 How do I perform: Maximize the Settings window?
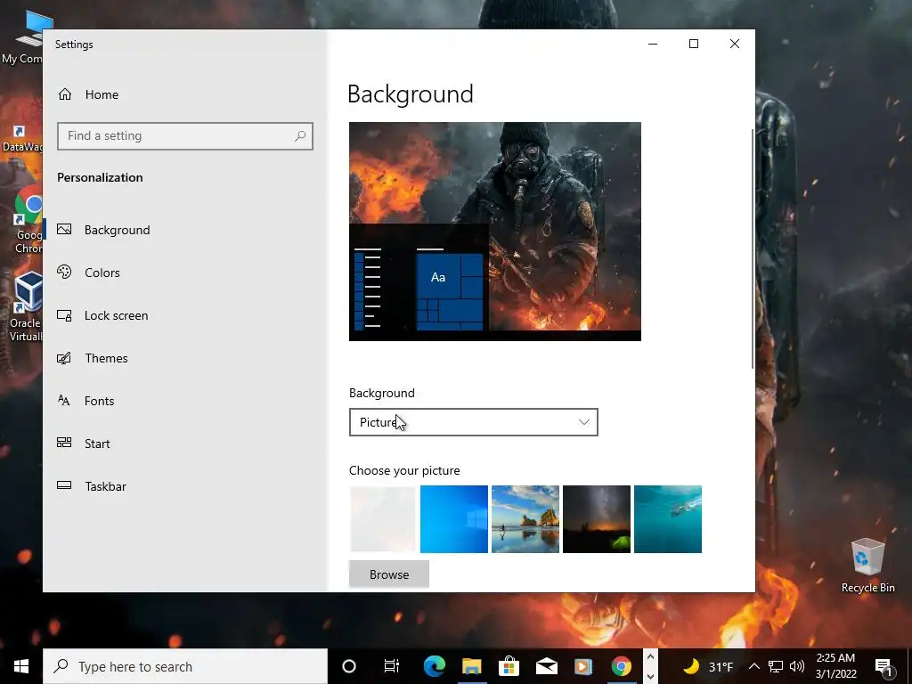pos(693,45)
